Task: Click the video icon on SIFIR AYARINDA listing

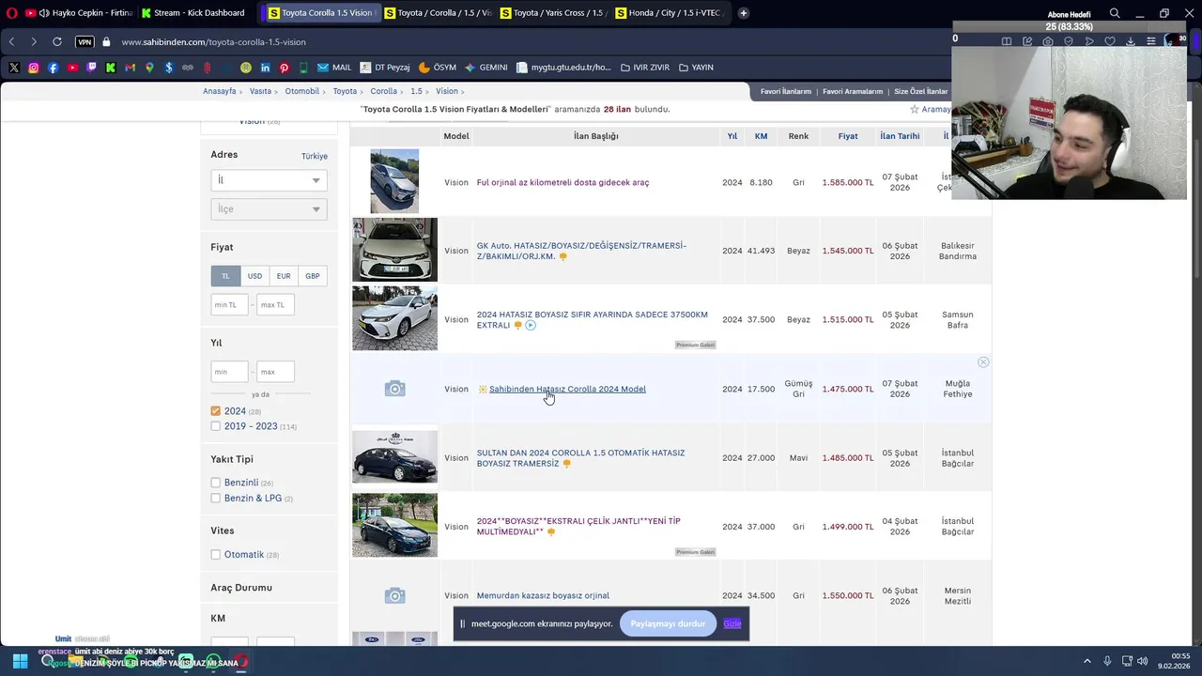Action: click(531, 325)
